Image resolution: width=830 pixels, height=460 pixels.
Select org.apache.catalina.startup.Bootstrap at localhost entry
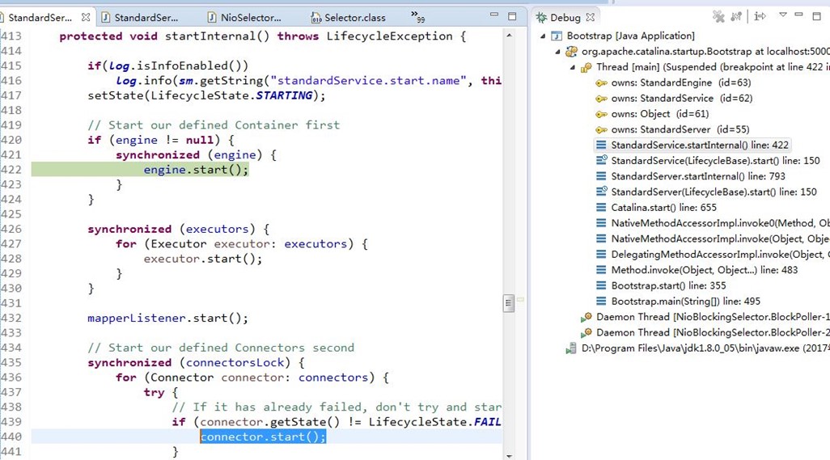705,51
